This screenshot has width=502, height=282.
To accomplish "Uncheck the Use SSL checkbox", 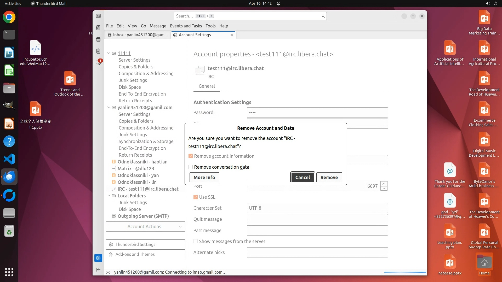I will [196, 197].
